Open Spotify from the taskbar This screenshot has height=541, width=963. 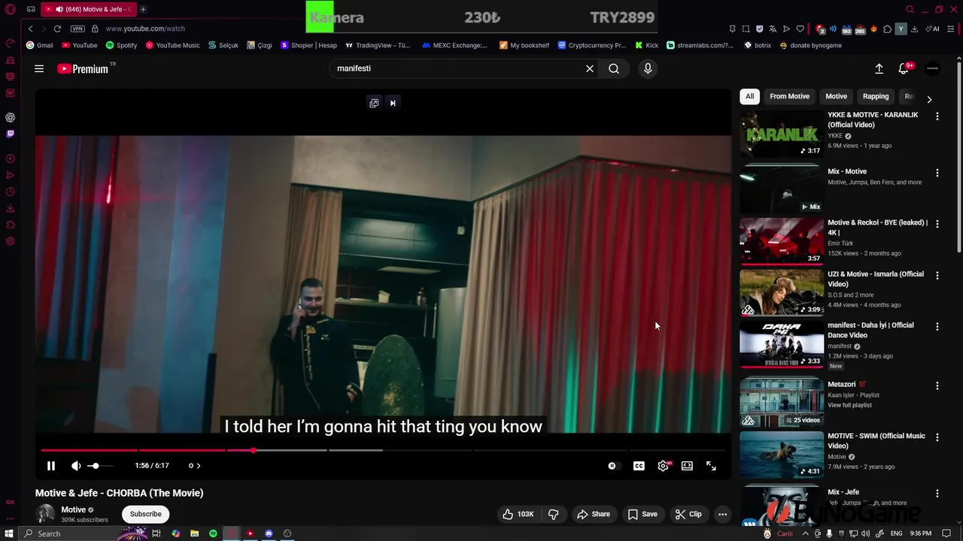pyautogui.click(x=213, y=533)
